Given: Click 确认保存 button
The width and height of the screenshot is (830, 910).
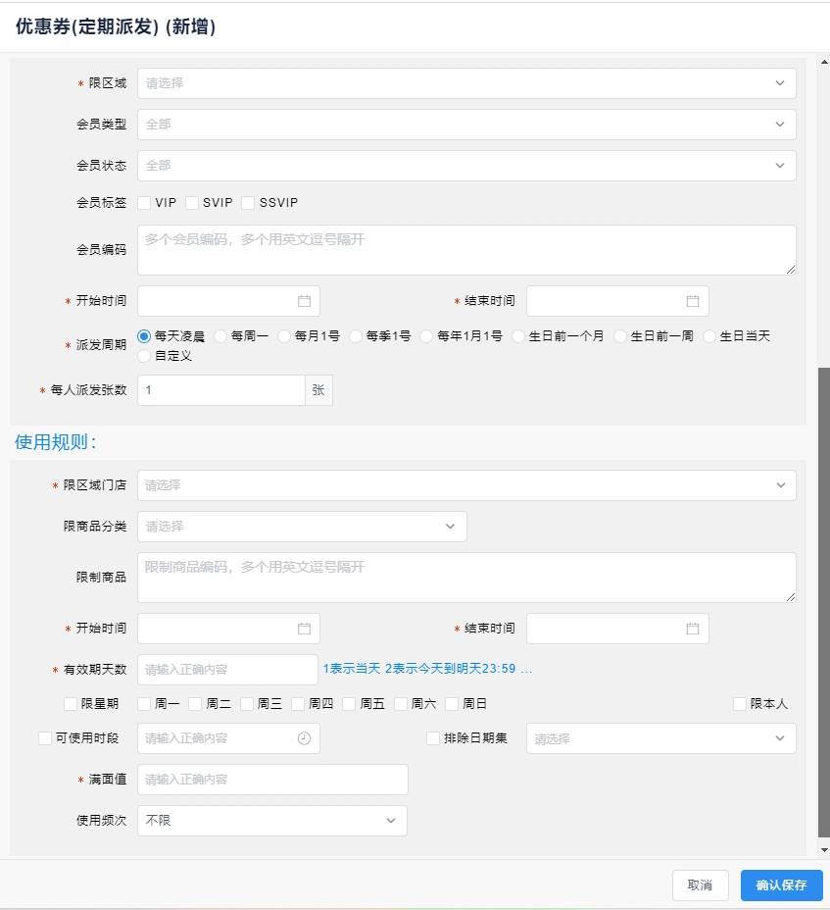Looking at the screenshot, I should [781, 885].
